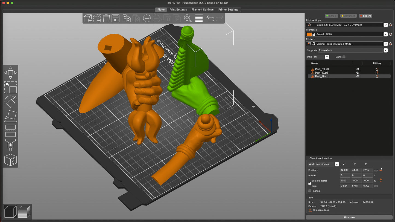Open the World coordinates dropdown
395x222 pixels.
point(337,164)
